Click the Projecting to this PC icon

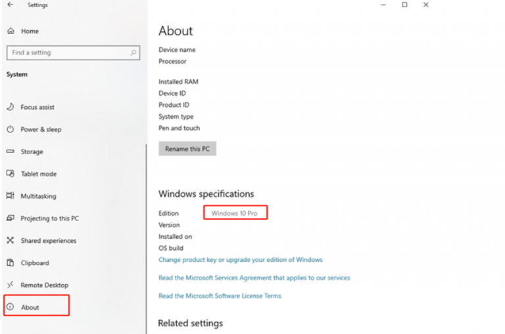pyautogui.click(x=10, y=219)
